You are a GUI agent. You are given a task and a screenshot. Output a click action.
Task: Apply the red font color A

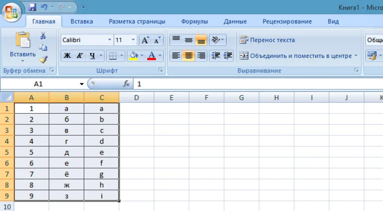[x=152, y=56]
